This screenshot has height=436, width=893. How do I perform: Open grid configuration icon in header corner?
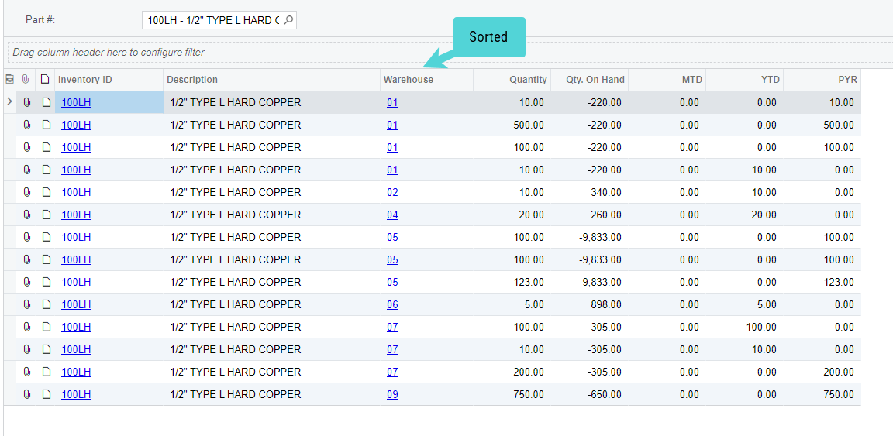point(9,80)
